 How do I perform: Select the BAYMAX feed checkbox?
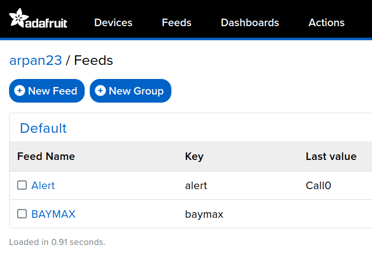pyautogui.click(x=22, y=214)
